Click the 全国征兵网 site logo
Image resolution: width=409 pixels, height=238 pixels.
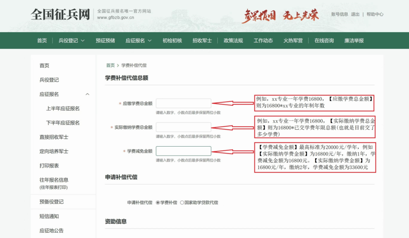(x=60, y=15)
